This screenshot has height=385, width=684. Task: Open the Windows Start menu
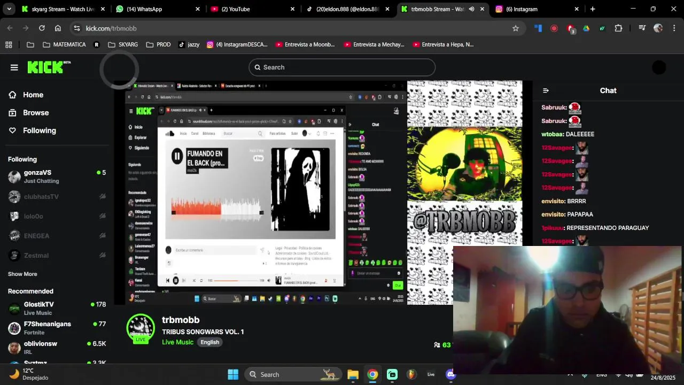coord(233,374)
